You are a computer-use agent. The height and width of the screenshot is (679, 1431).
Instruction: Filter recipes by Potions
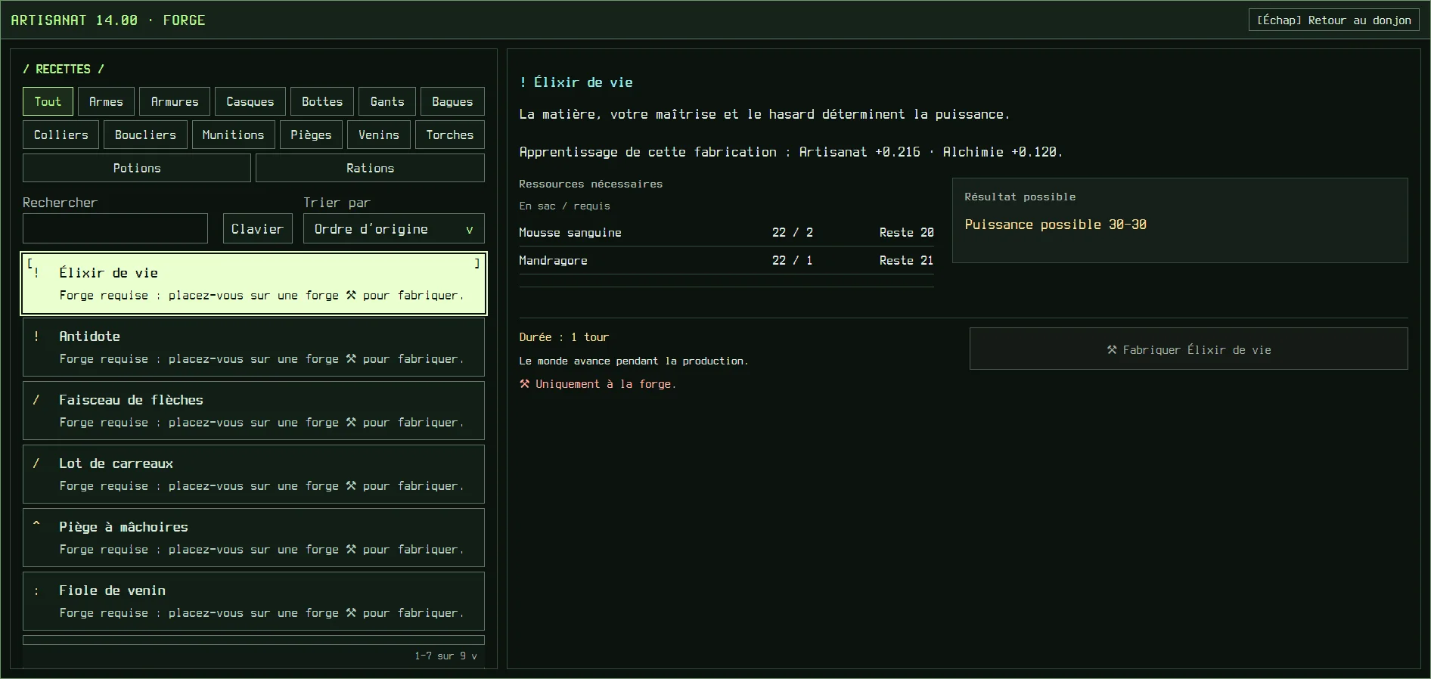coord(137,168)
